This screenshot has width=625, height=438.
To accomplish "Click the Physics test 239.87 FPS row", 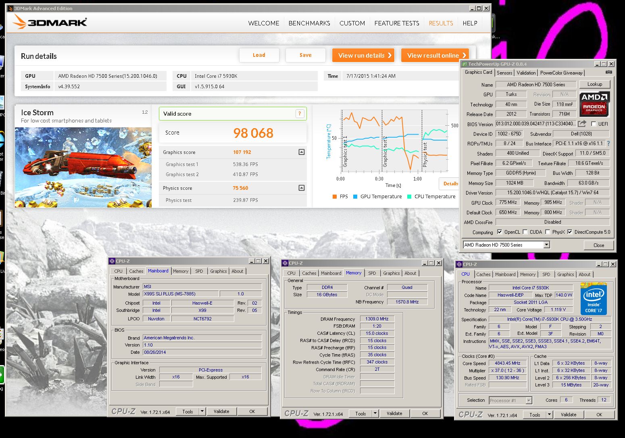I will click(x=233, y=200).
